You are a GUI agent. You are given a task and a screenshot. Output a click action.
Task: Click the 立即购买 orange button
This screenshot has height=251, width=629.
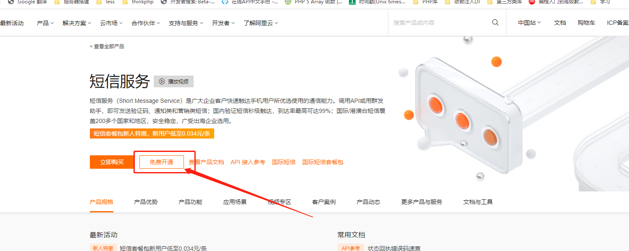112,162
